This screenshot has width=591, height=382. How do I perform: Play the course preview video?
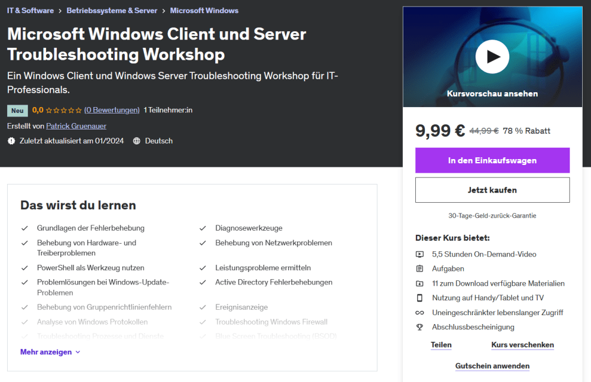coord(492,56)
